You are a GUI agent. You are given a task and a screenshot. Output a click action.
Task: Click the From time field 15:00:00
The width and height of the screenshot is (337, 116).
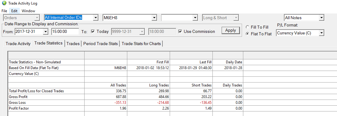pos(65,32)
